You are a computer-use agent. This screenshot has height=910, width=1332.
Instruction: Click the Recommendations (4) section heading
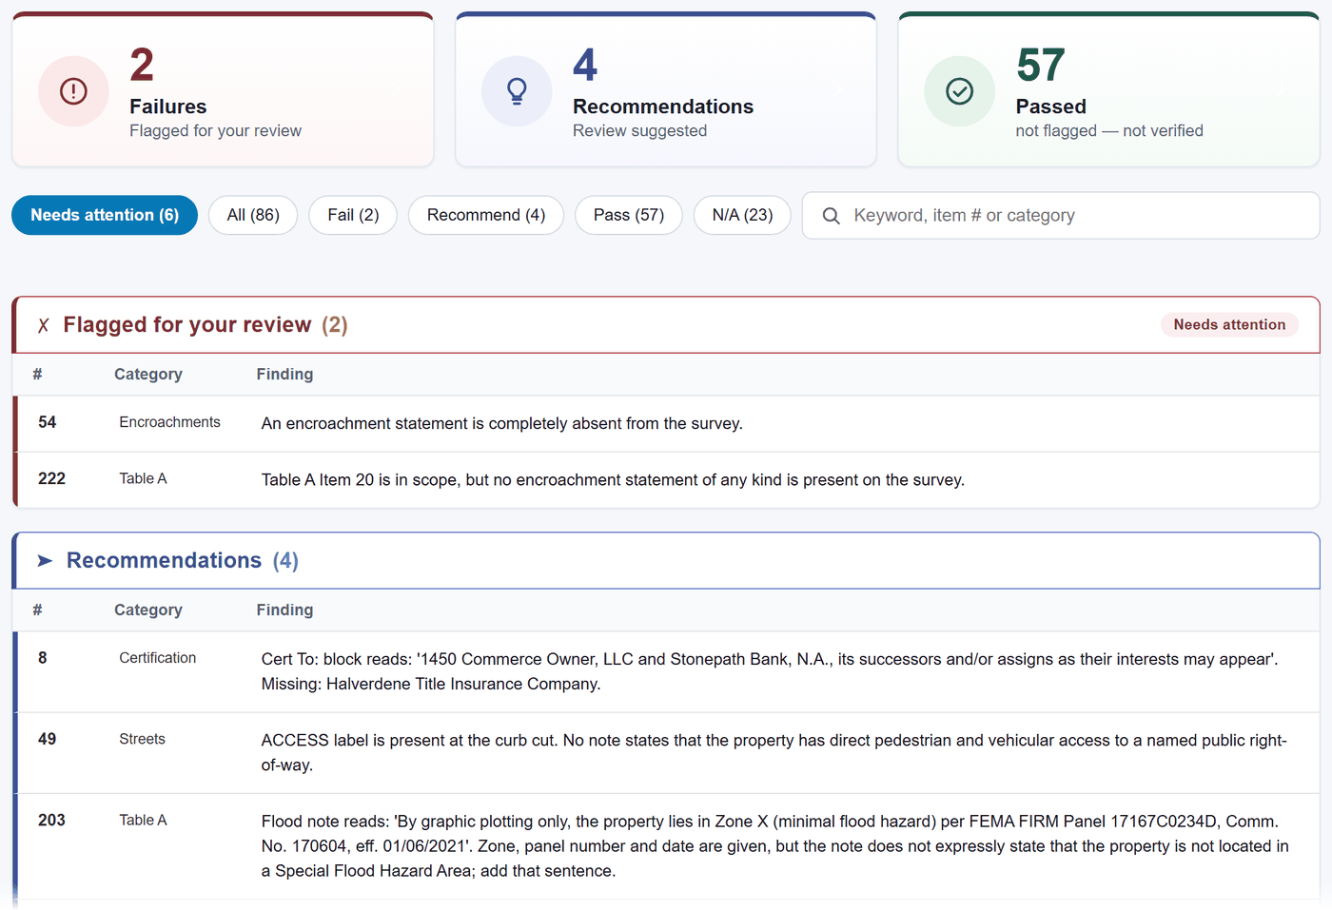coord(183,561)
